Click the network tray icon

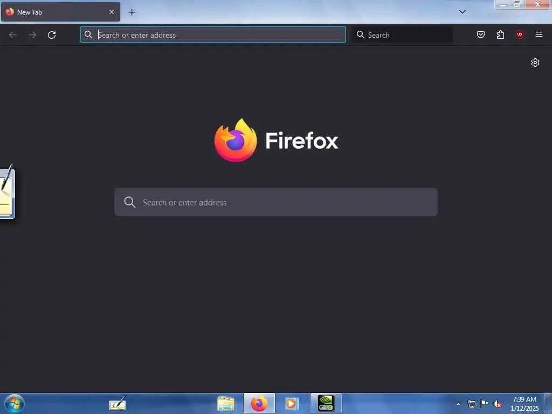click(x=471, y=404)
